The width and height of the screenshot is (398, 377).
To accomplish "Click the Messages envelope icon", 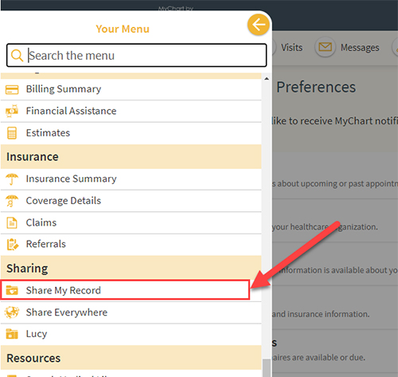I will [x=325, y=47].
